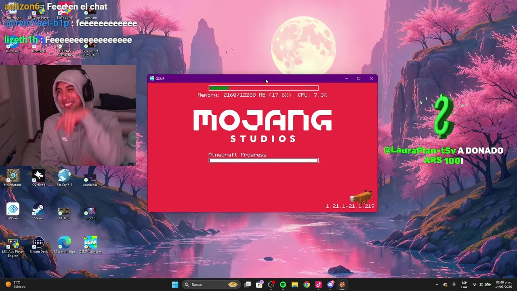Screen dimensions: 517x291
Task: Open the volume tray icon
Action: [481, 285]
